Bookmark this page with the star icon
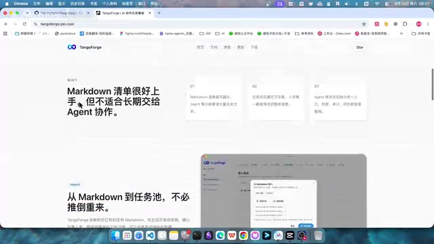 (x=364, y=24)
